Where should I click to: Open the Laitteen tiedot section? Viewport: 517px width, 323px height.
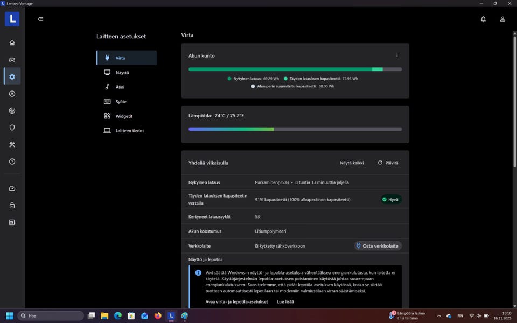coord(129,131)
